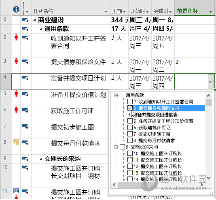Click task mode icon in row 1
Image resolution: width=216 pixels, height=200 pixels.
tap(25, 29)
